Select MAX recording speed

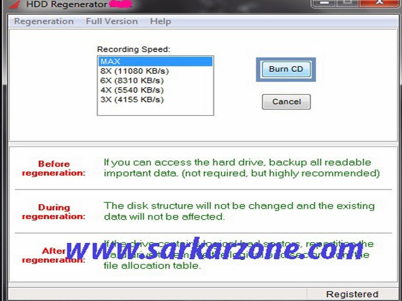[x=156, y=62]
